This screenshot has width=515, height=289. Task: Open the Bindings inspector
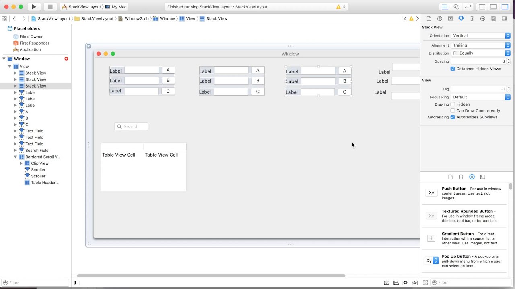point(493,19)
